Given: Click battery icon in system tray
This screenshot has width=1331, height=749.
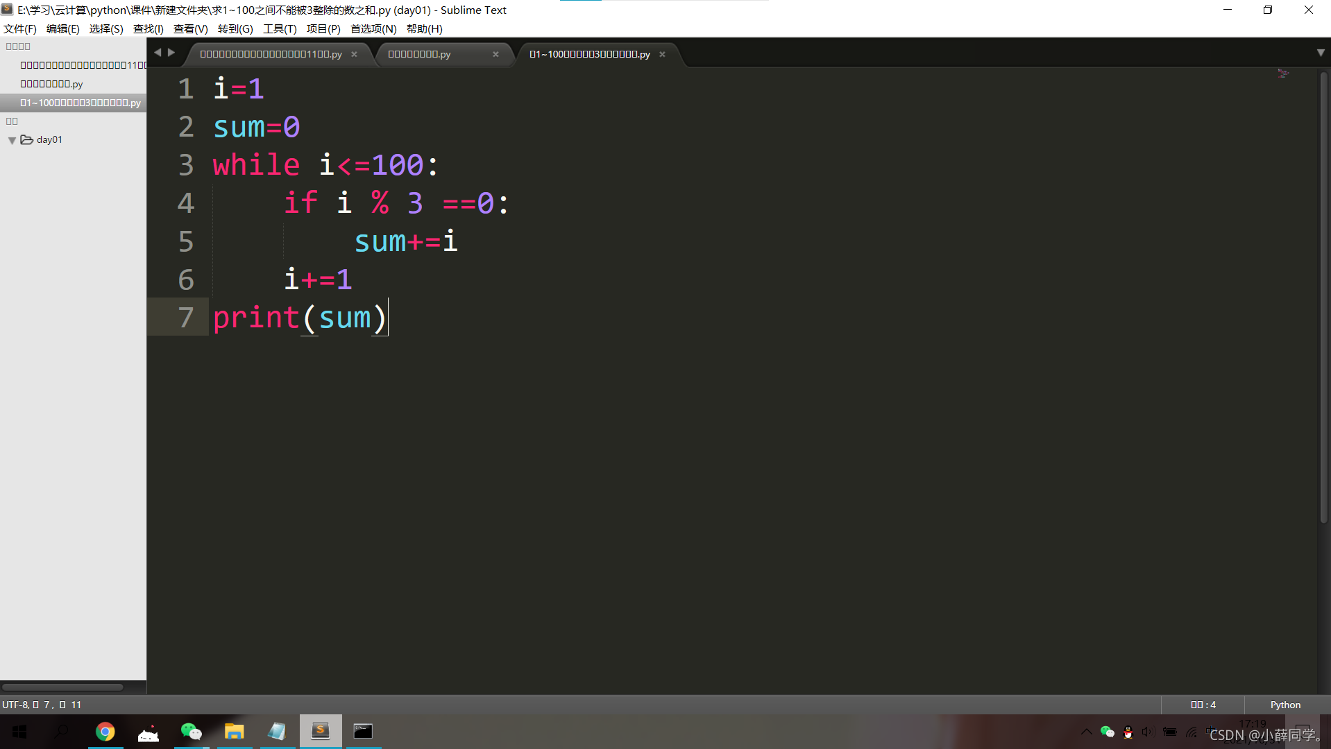Looking at the screenshot, I should (1170, 732).
